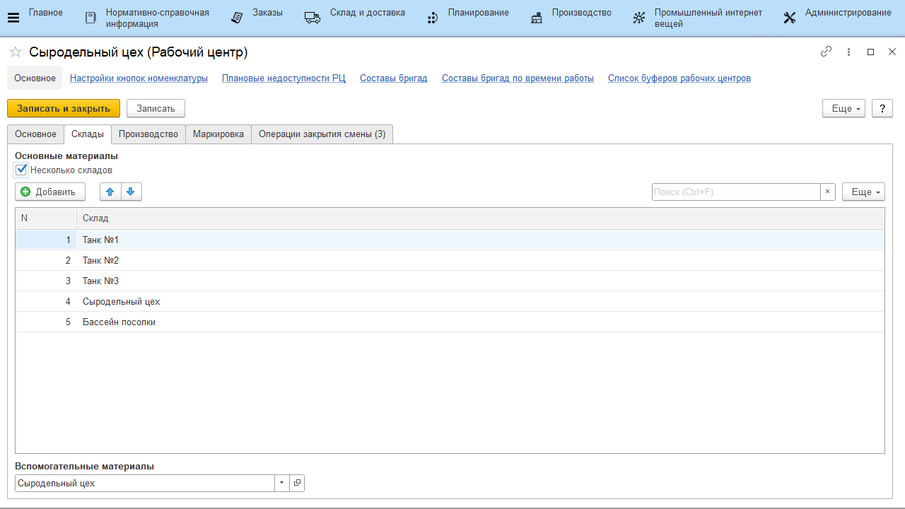The height and width of the screenshot is (509, 905).
Task: Clear the search field with X
Action: point(828,192)
